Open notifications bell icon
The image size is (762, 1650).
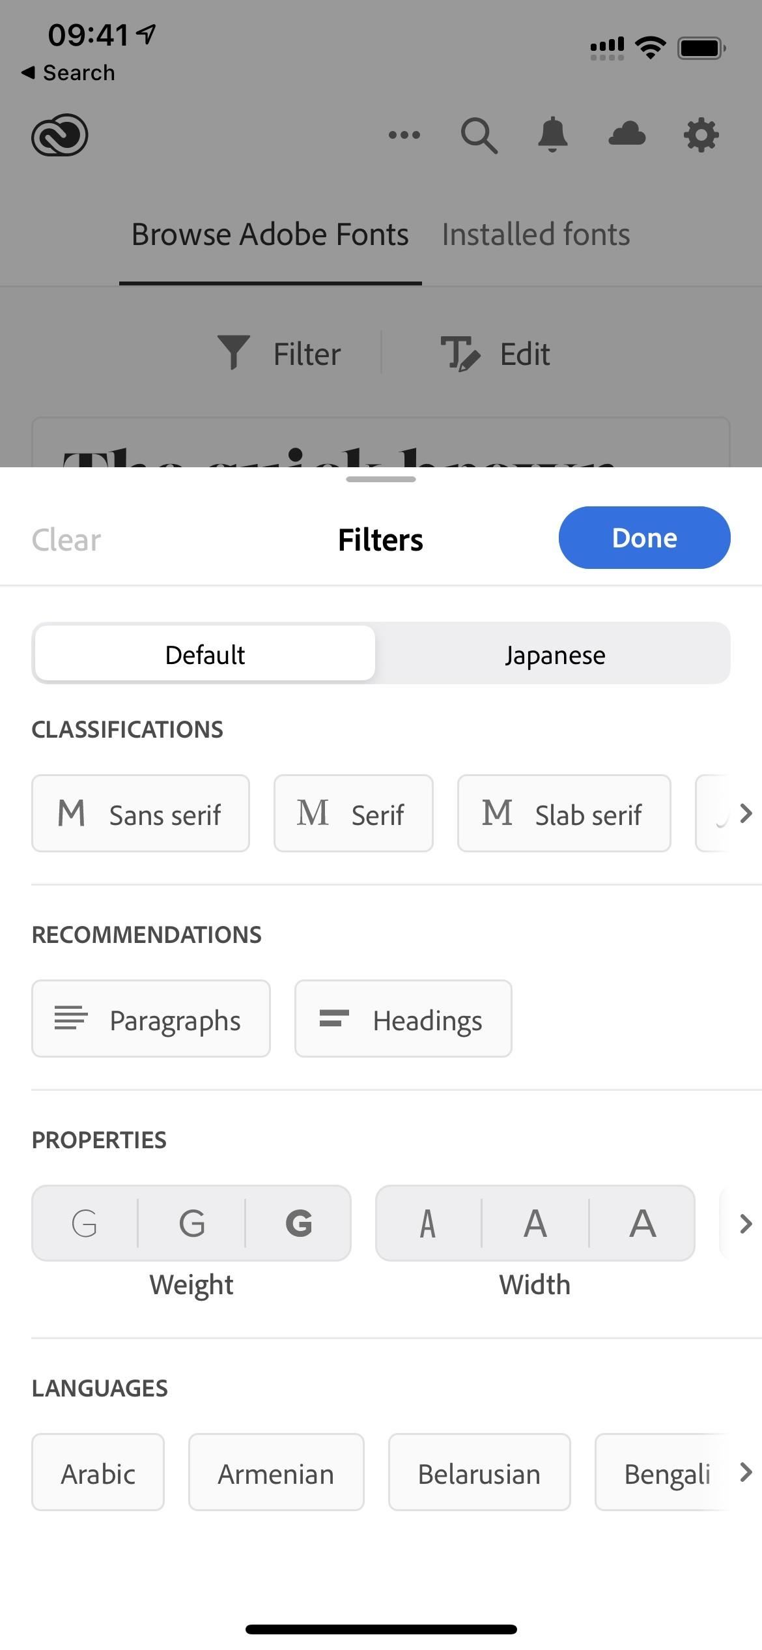(552, 135)
